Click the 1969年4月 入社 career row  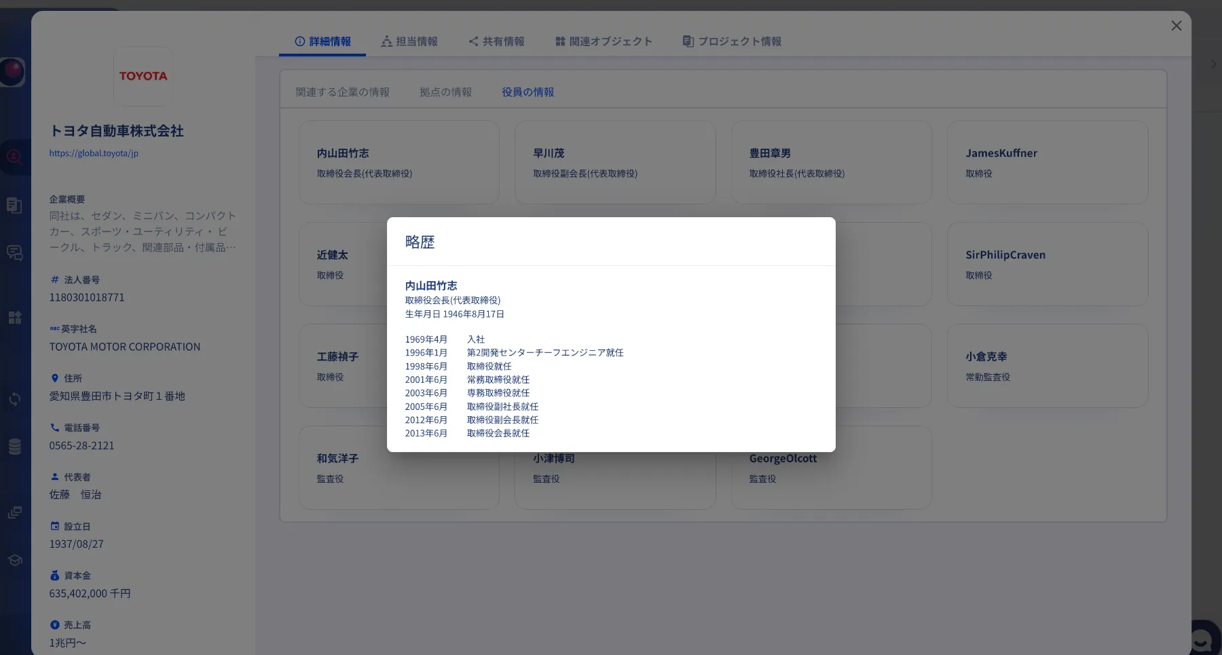(x=445, y=339)
